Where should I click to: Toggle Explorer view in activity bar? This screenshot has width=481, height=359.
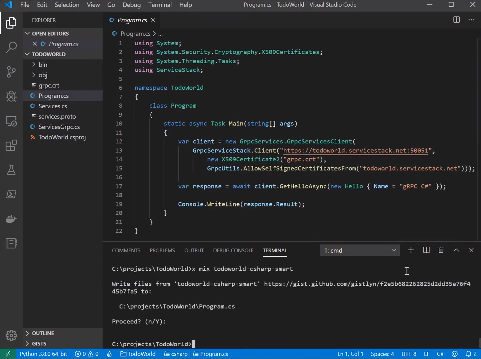[x=11, y=23]
